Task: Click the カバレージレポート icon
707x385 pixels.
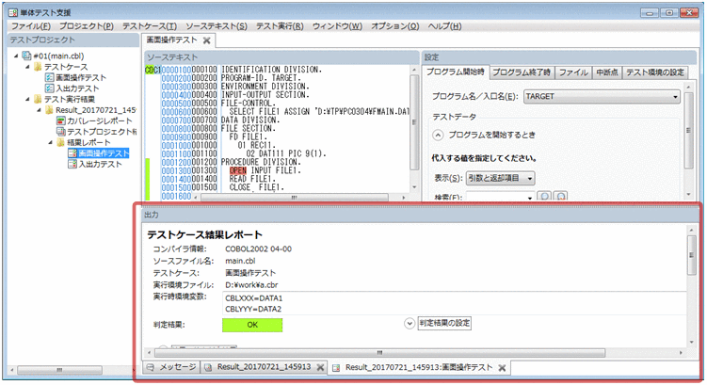Action: [x=61, y=120]
